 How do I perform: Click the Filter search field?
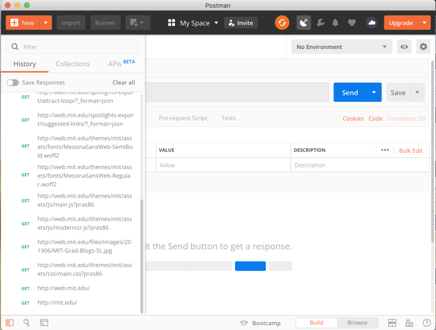pos(73,47)
